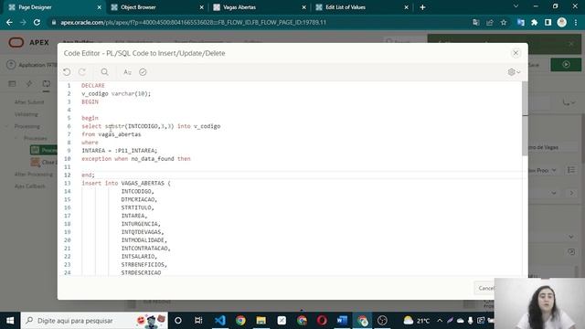Reload the current page
The width and height of the screenshot is (585, 329).
37,22
